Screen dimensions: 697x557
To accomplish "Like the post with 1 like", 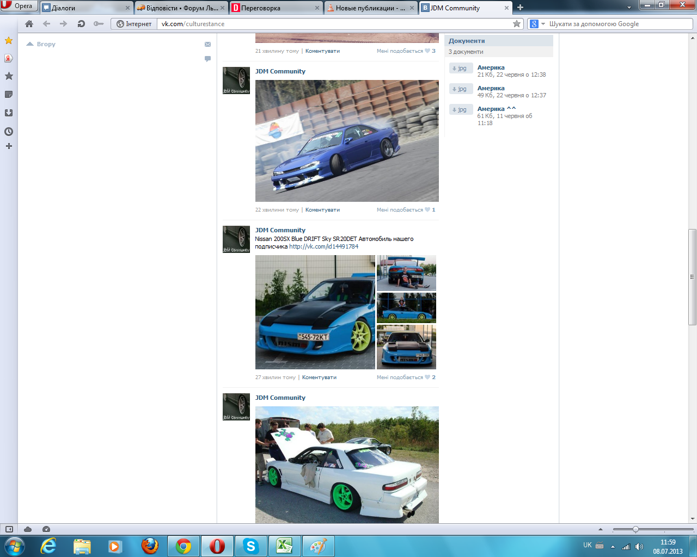I will coord(406,210).
